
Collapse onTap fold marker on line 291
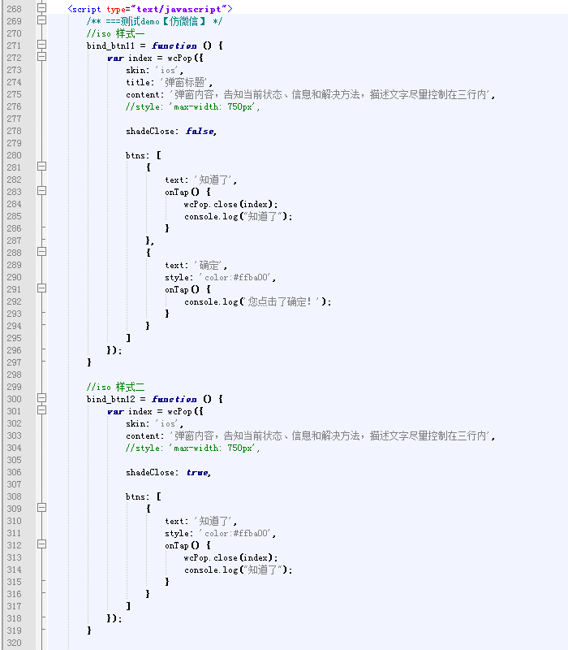coord(42,288)
